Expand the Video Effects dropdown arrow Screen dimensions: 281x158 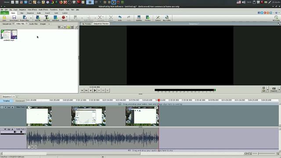click(x=82, y=18)
